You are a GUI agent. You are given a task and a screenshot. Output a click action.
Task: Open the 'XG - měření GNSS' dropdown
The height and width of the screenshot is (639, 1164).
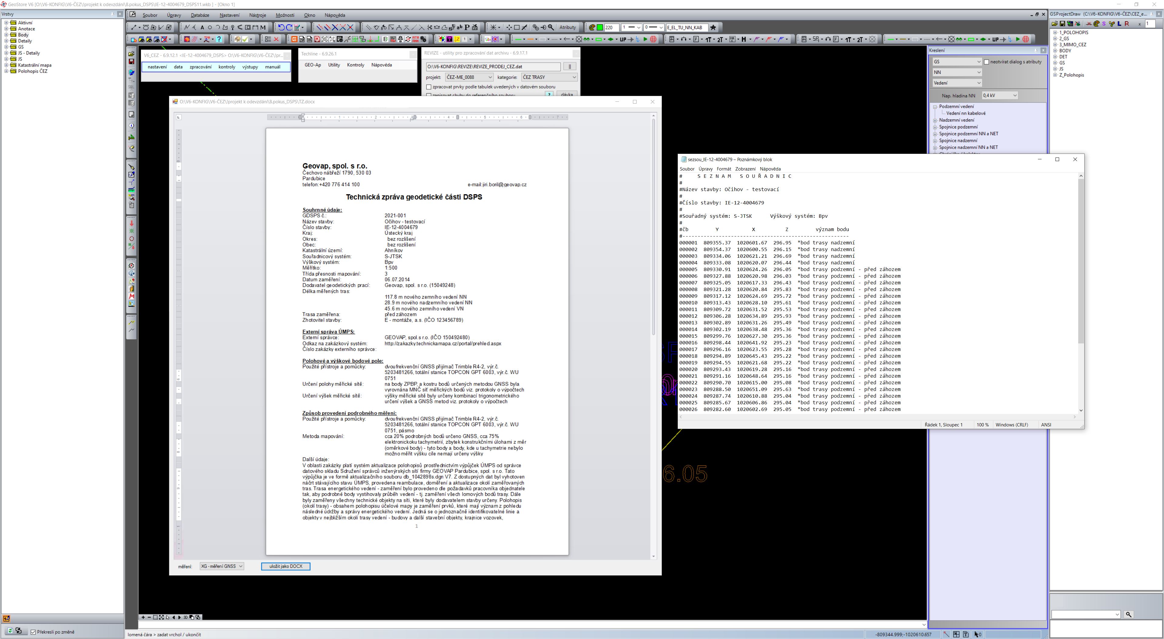(x=222, y=566)
